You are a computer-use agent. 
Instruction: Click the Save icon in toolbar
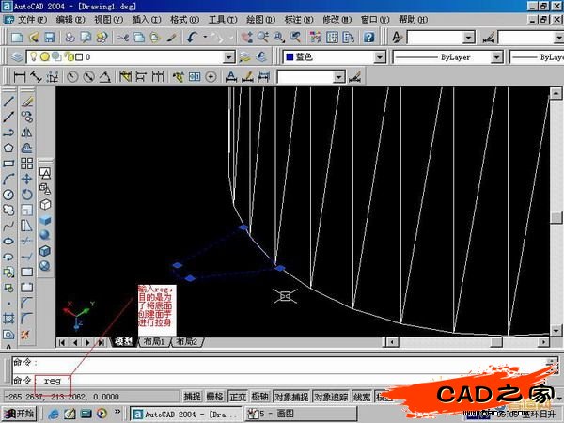pyautogui.click(x=49, y=37)
